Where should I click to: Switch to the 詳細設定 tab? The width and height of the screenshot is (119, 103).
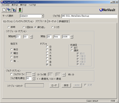click(x=63, y=21)
